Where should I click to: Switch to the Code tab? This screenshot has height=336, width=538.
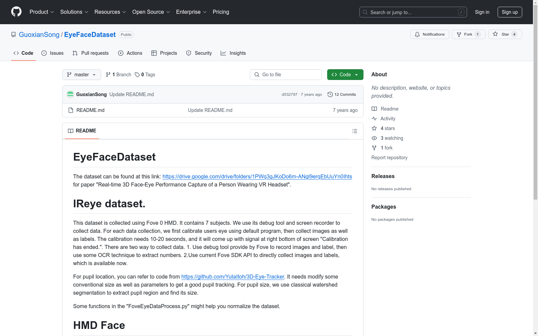tap(24, 53)
